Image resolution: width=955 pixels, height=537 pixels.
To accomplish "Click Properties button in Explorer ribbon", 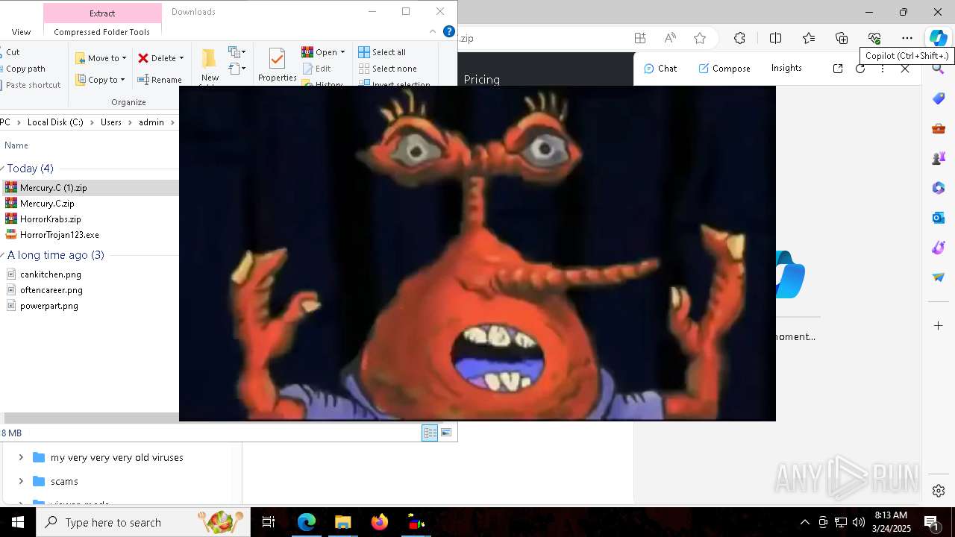I will [x=277, y=65].
